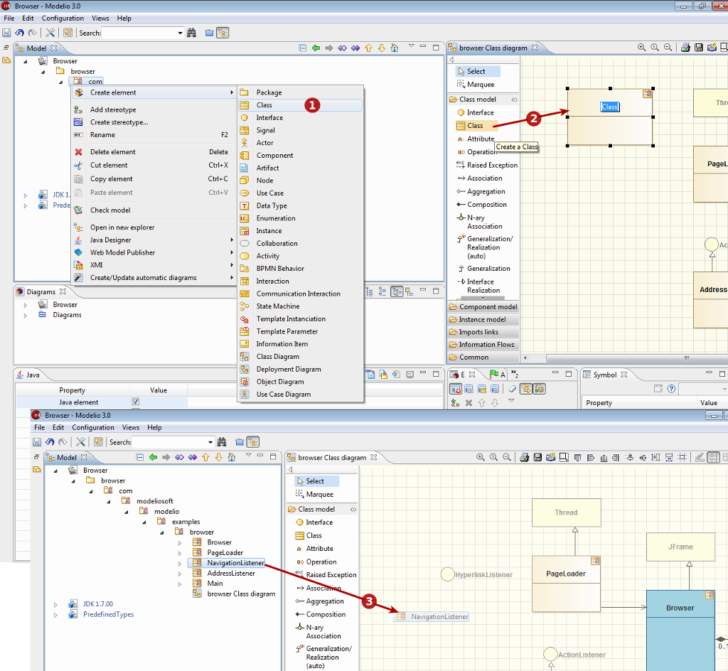
Task: Select Use Case Diagram in the submenu
Action: 283,394
